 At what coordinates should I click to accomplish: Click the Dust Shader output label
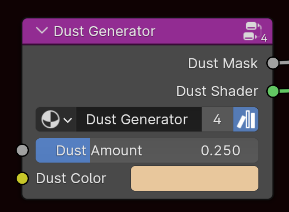coord(217,91)
